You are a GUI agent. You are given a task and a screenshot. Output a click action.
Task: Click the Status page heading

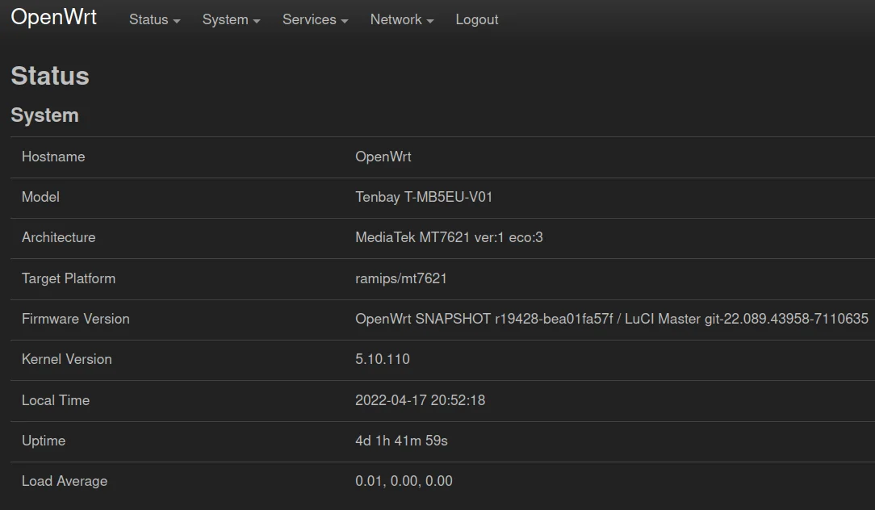pos(50,76)
